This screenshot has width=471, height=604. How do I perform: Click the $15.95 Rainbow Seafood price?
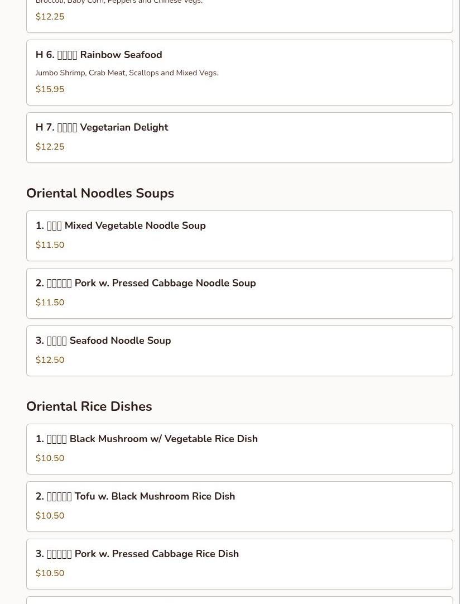[x=50, y=89]
